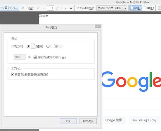Click the Google page header text
This screenshot has width=161, height=131.
click(43, 16)
